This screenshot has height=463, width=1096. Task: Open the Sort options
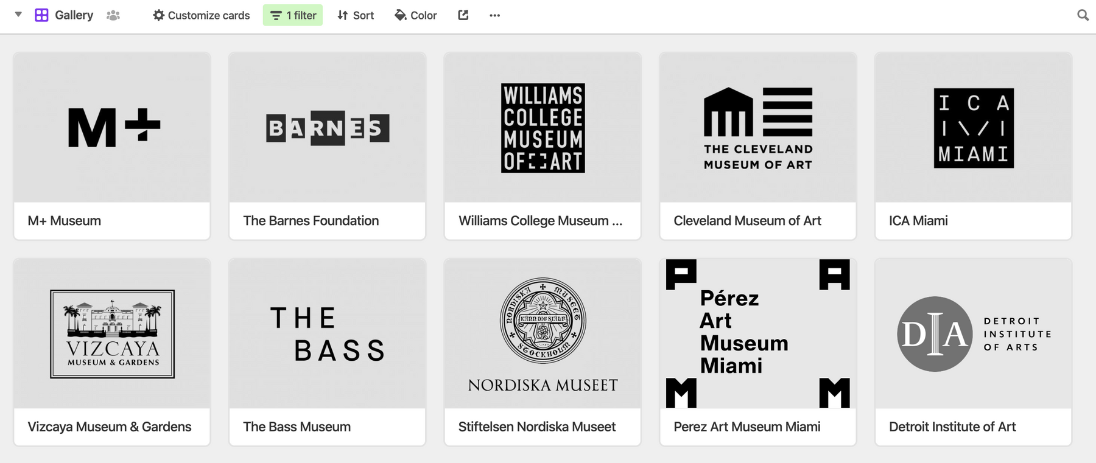pos(356,15)
